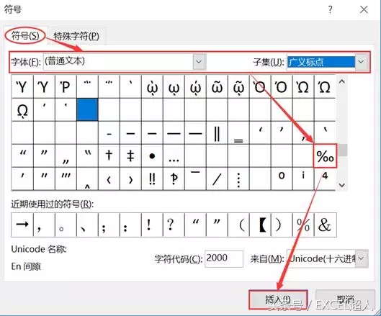Pick the vertical dotted line symbol
The height and width of the screenshot is (316, 381).
238,179
